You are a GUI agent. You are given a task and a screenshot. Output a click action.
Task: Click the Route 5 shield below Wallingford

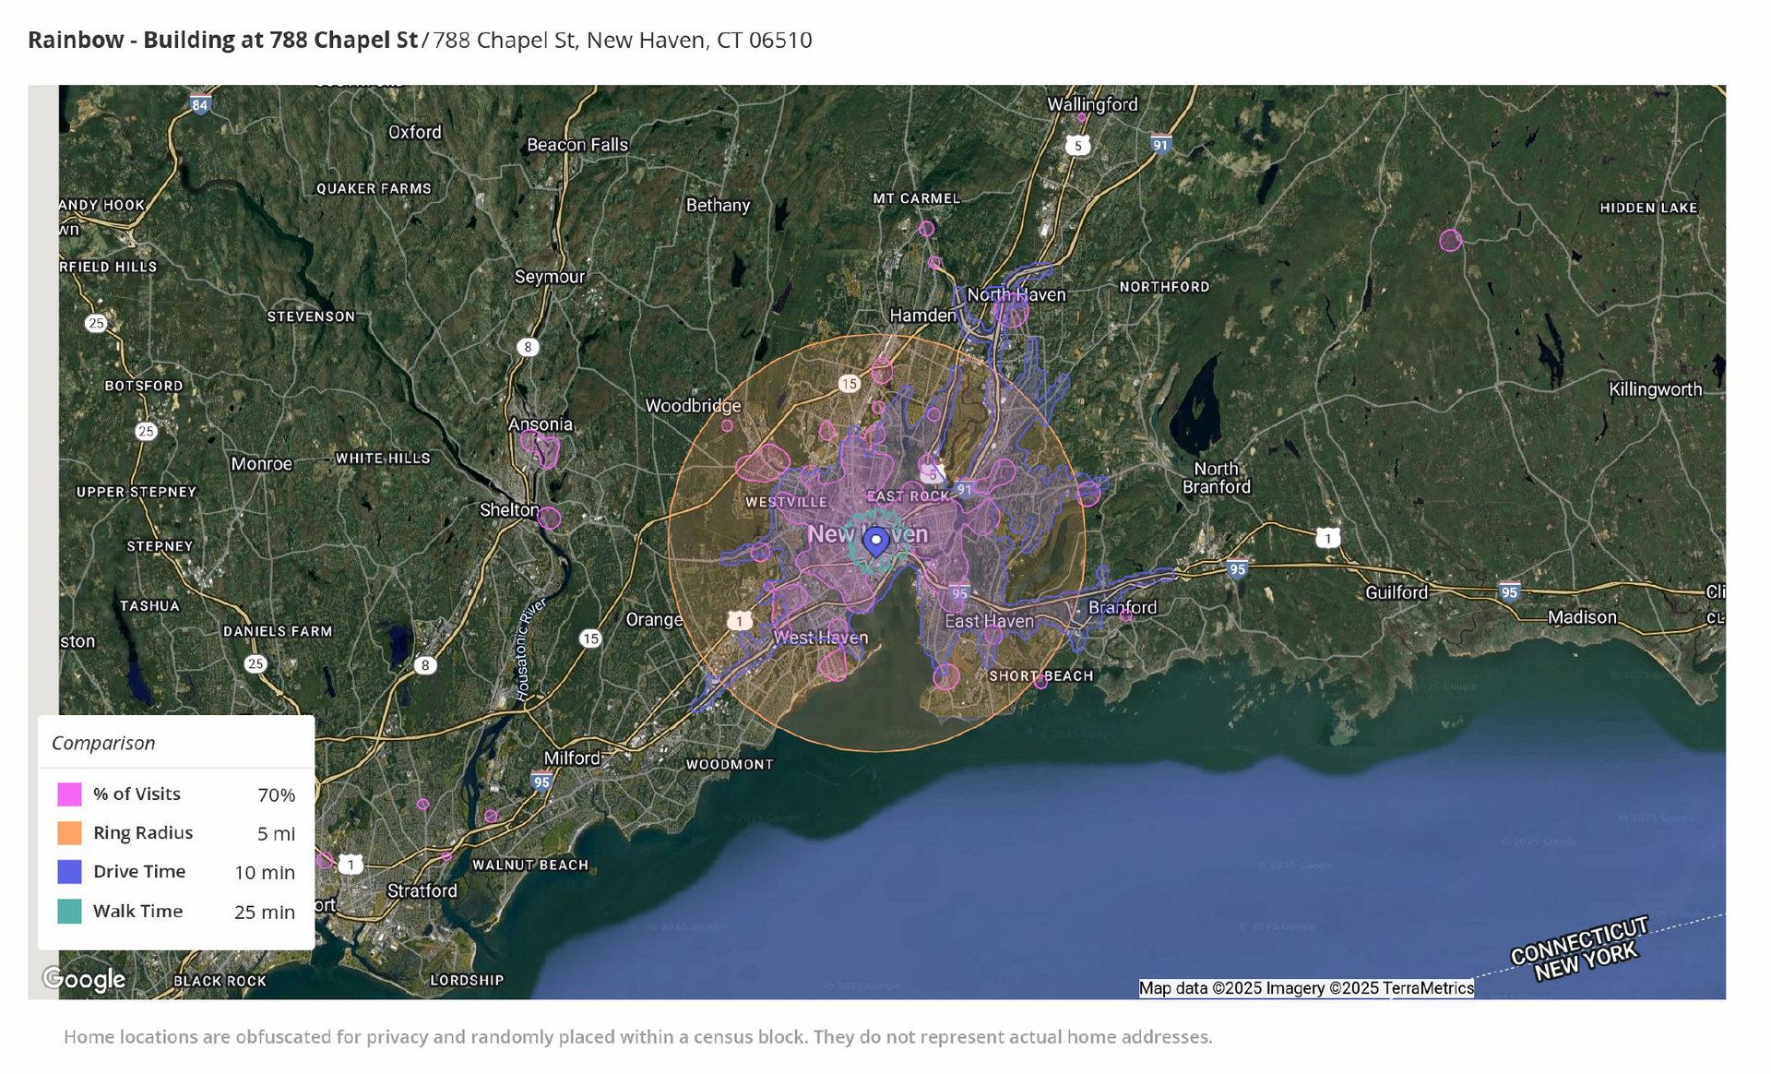click(x=1077, y=146)
